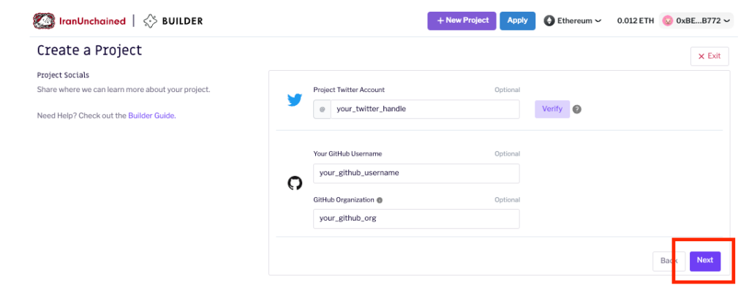Focus the GitHub username input field
This screenshot has width=749, height=301.
pyautogui.click(x=416, y=173)
